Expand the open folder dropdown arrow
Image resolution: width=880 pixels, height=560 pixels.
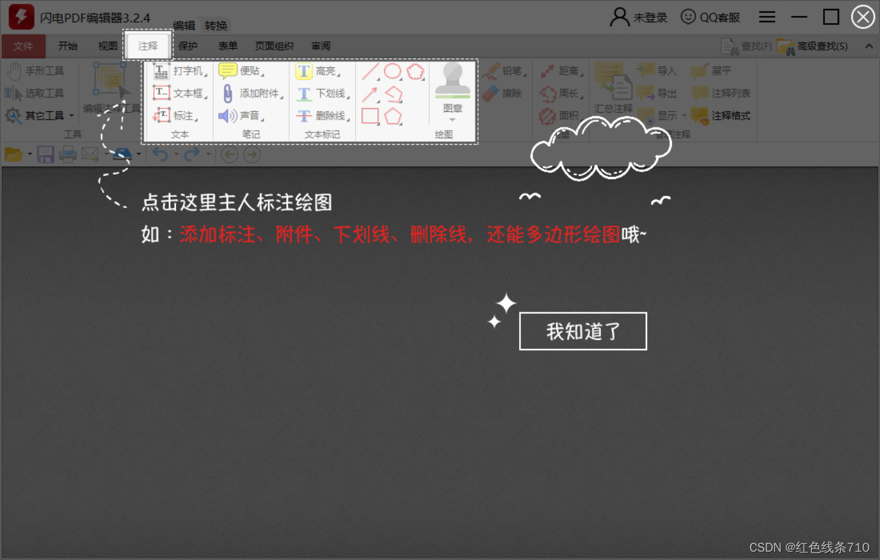(x=29, y=154)
